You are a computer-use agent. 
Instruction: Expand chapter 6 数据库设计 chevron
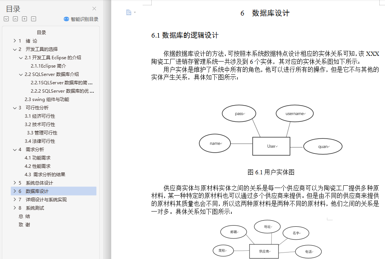click(x=15, y=191)
